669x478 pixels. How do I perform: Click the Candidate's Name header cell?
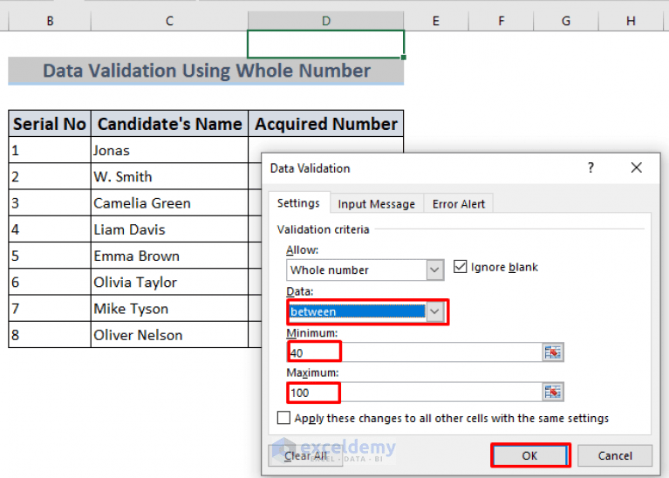pyautogui.click(x=169, y=124)
